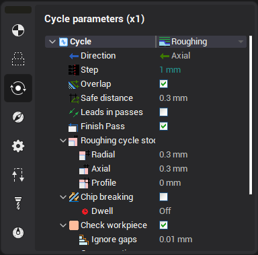Select the Safe distance label
Viewport: 258px width, 255px height.
[107, 98]
